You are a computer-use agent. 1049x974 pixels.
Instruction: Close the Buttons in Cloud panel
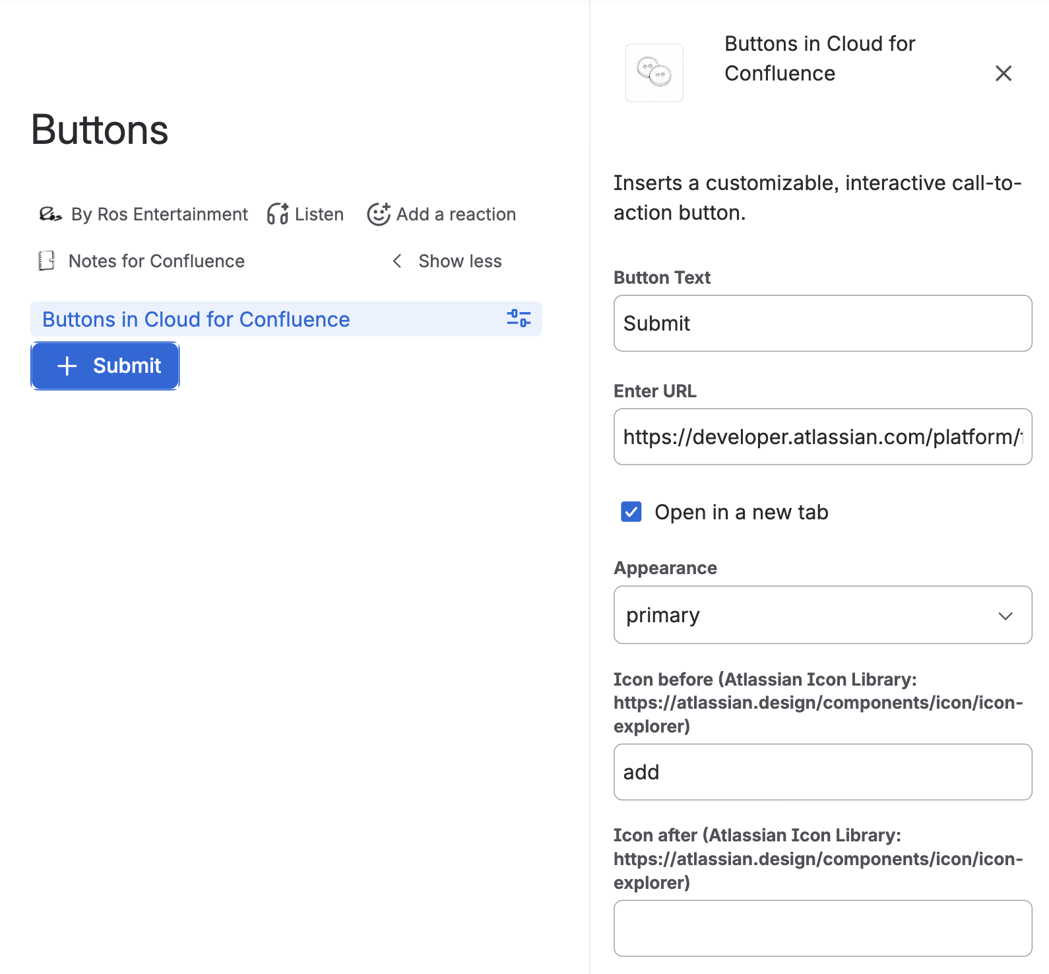point(1003,73)
